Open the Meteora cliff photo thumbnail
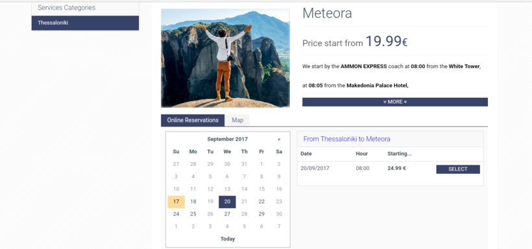This screenshot has width=532, height=249. [x=225, y=58]
